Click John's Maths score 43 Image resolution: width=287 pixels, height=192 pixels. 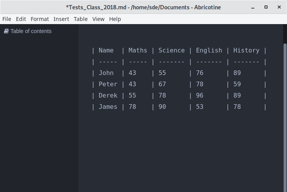(132, 73)
